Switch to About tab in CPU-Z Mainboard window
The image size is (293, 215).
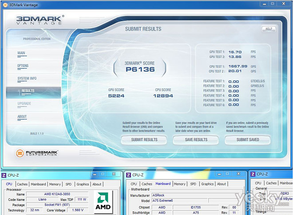(x=222, y=184)
